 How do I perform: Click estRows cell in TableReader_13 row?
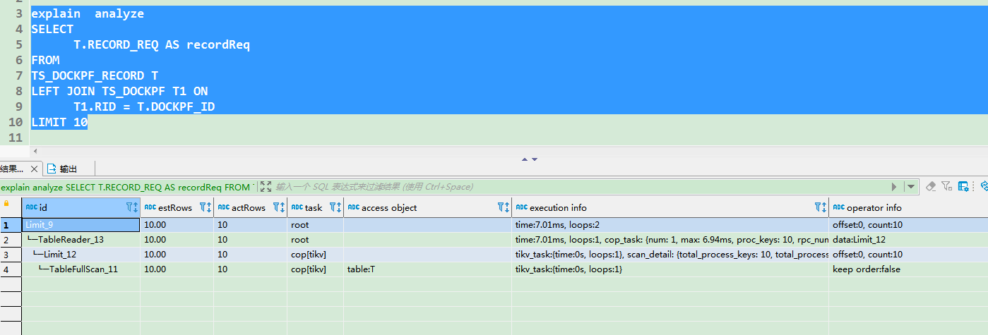point(177,240)
